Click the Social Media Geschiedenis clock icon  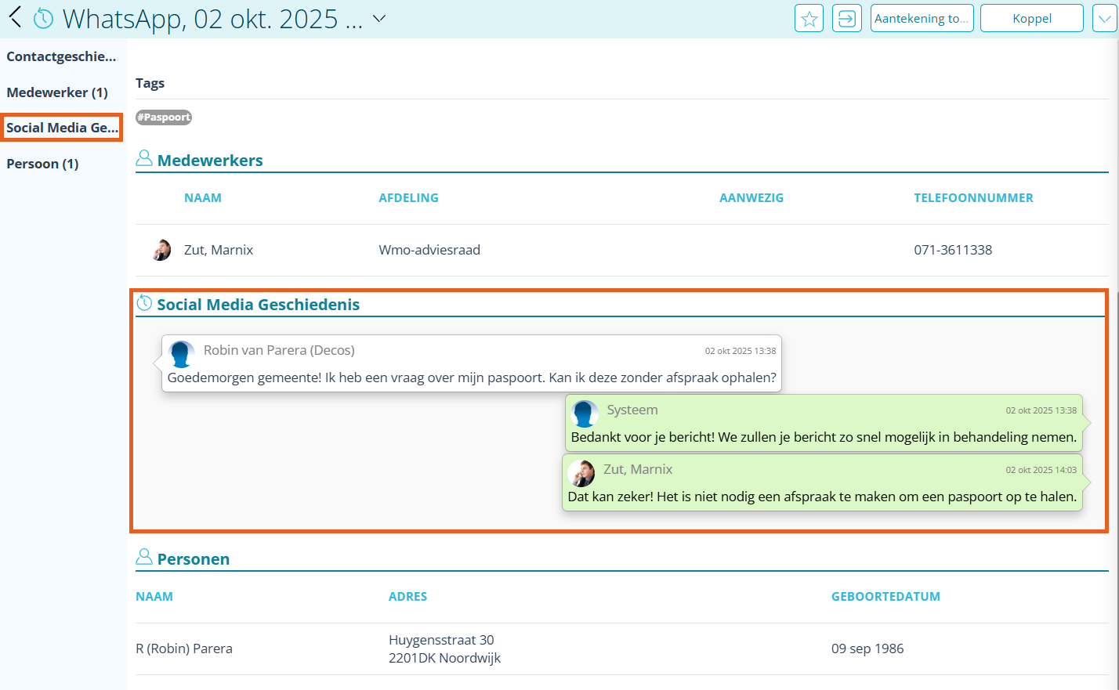144,304
